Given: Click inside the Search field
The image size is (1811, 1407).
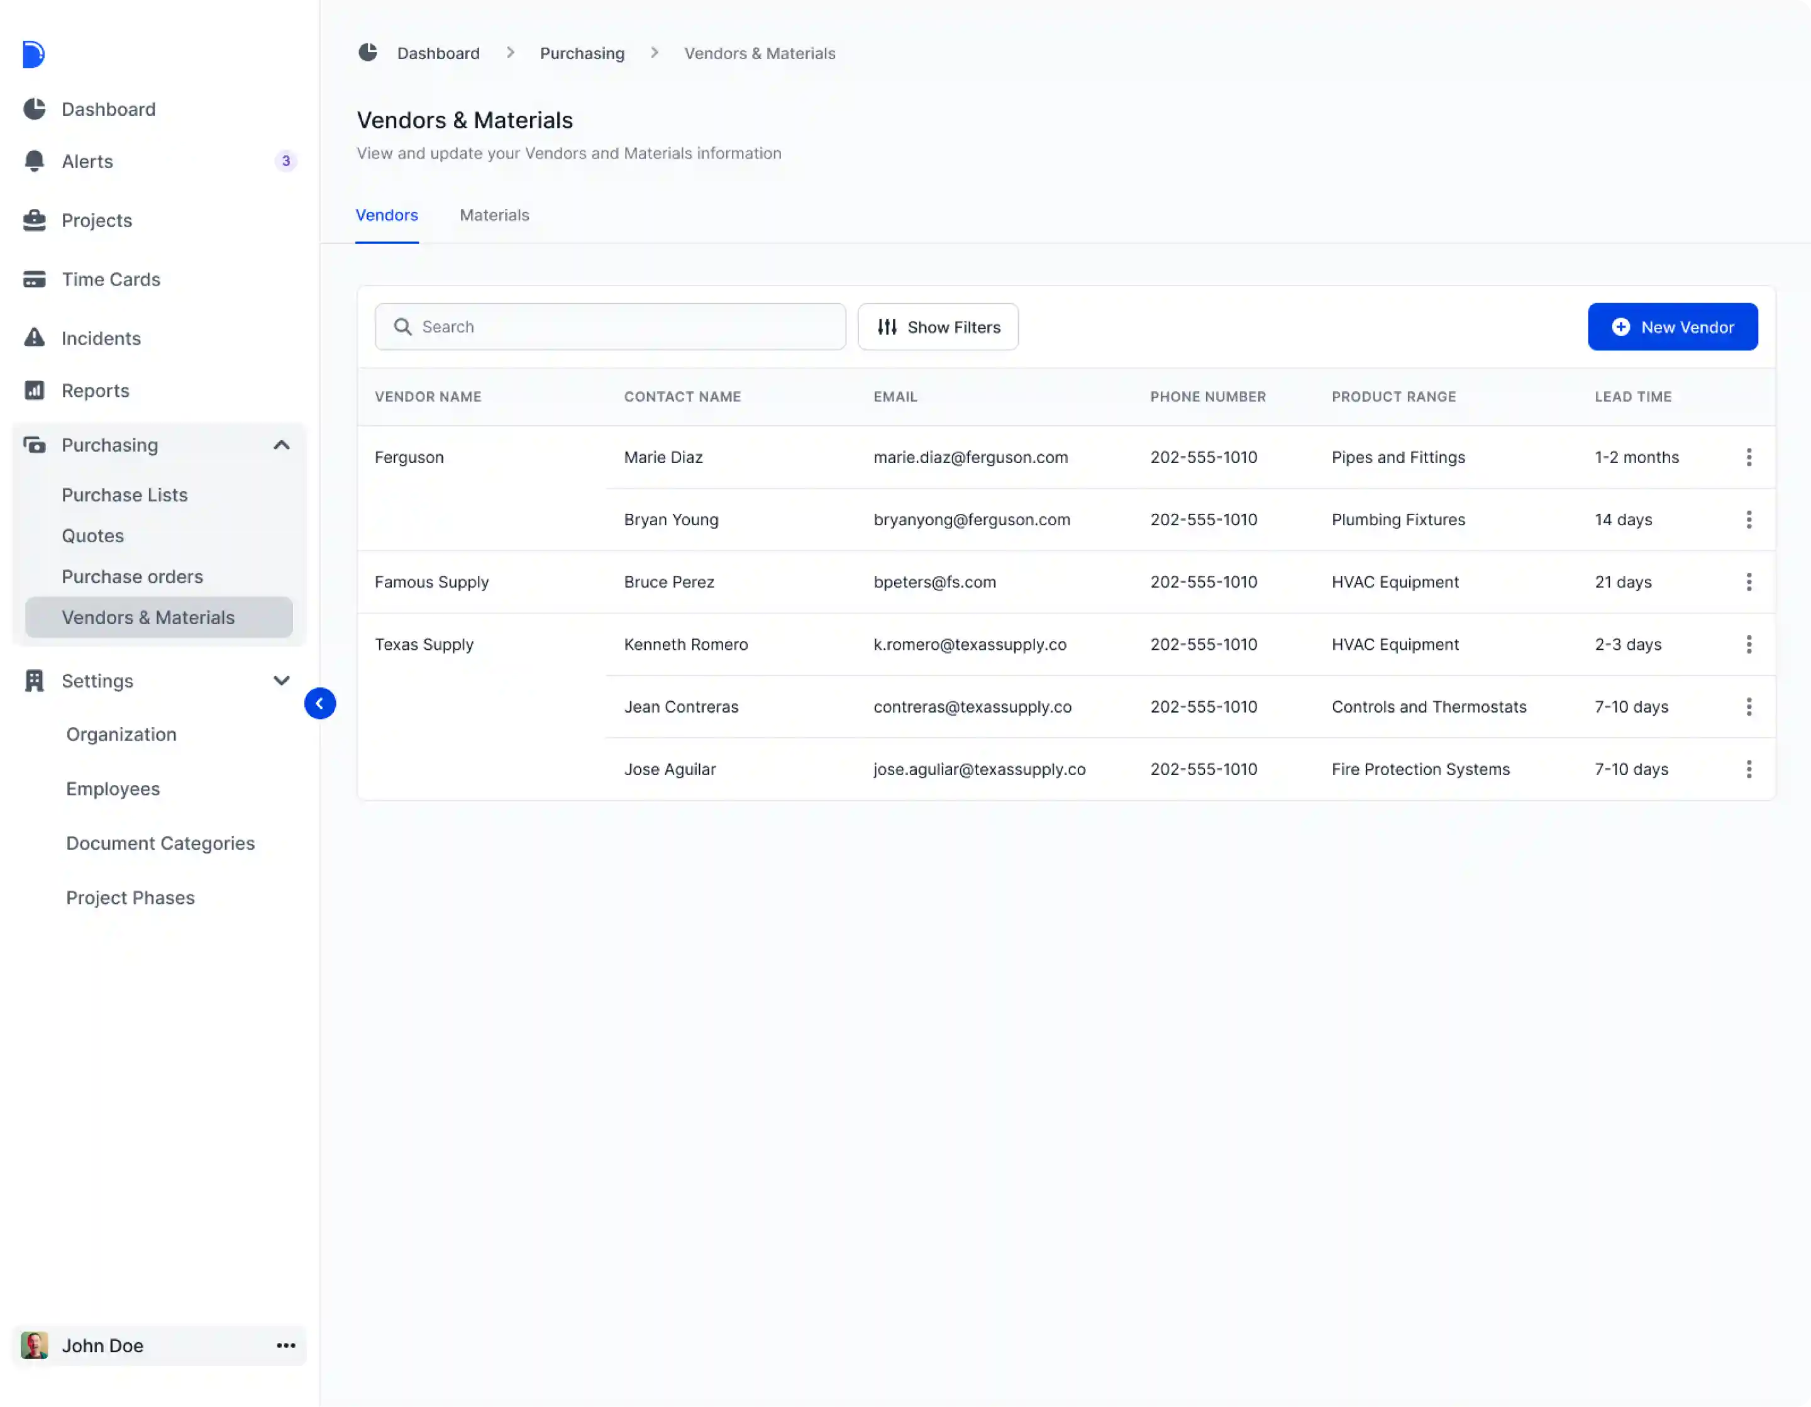Looking at the screenshot, I should pyautogui.click(x=609, y=326).
